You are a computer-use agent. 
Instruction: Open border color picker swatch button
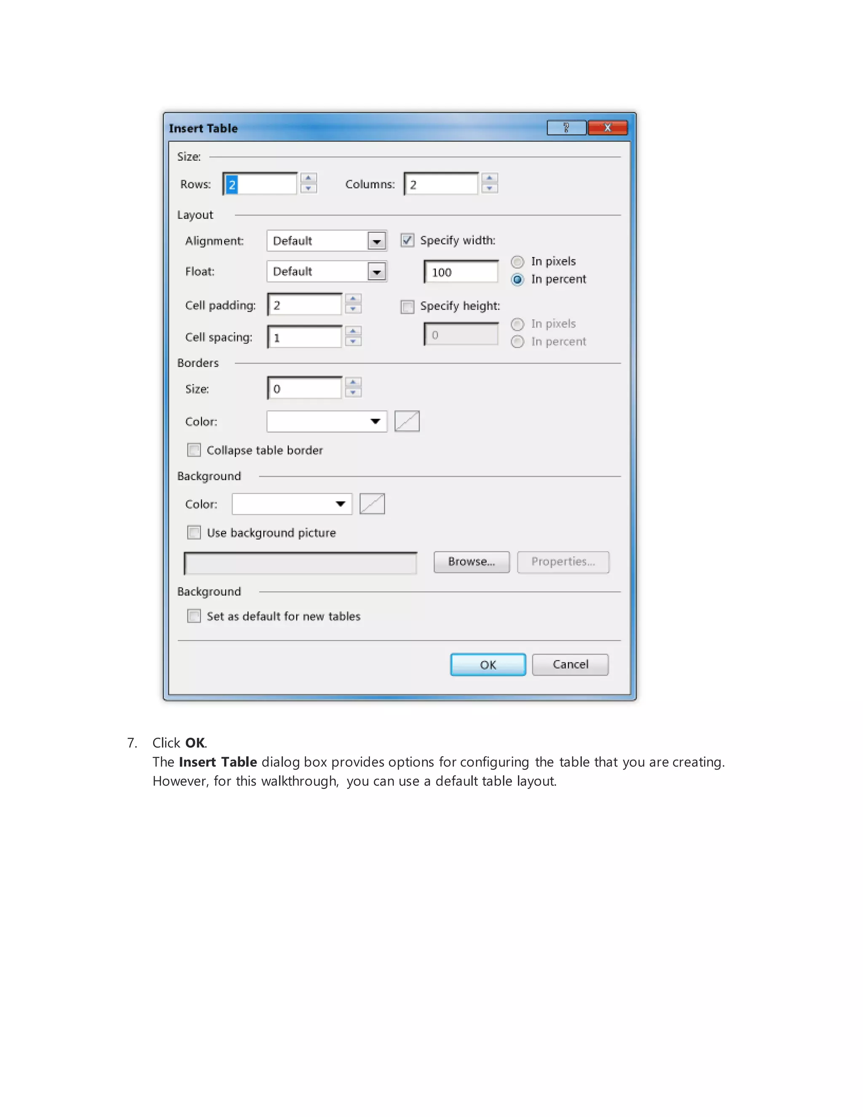(x=407, y=422)
